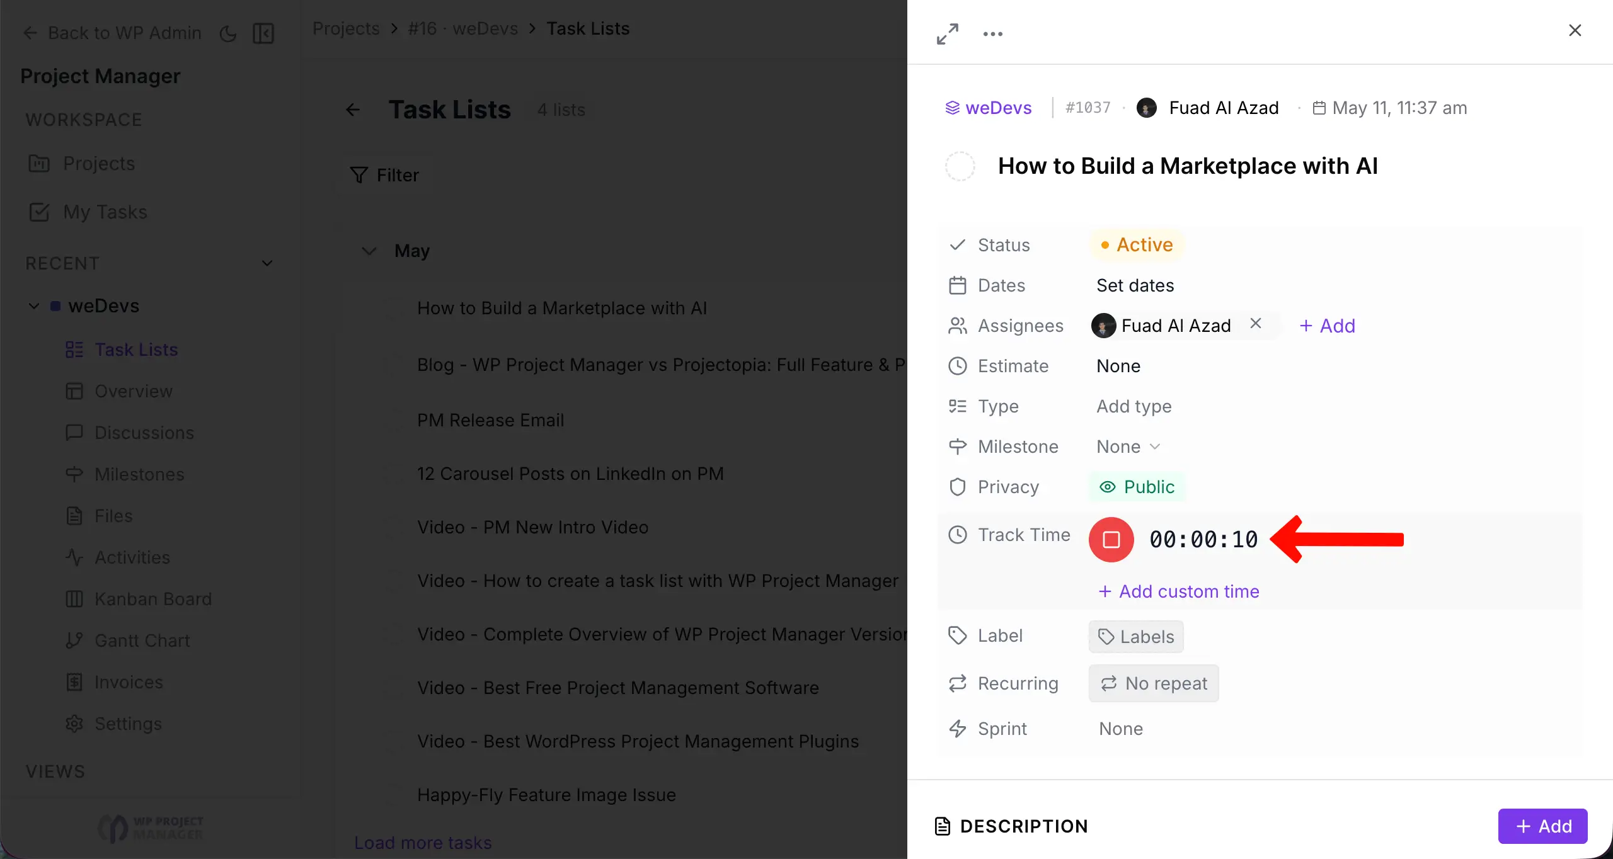
Task: Click the Track Time clock icon
Action: point(958,535)
